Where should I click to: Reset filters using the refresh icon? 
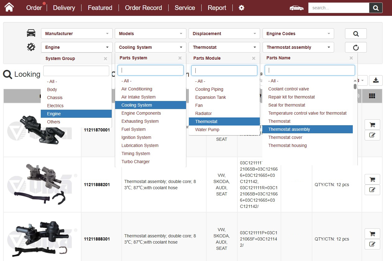pos(356,47)
